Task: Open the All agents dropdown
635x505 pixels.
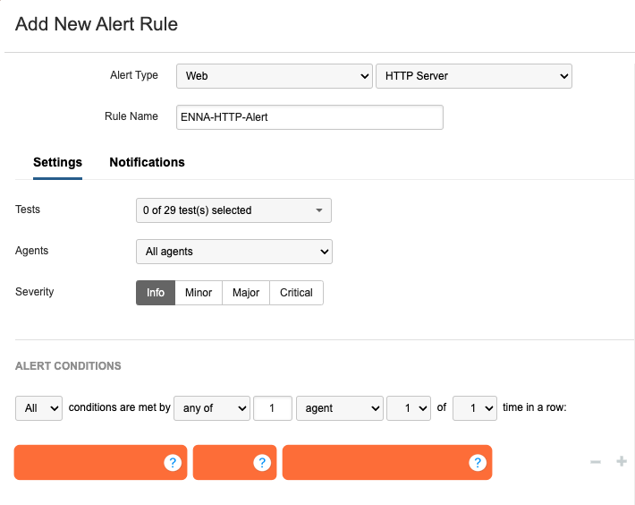Action: click(x=233, y=252)
